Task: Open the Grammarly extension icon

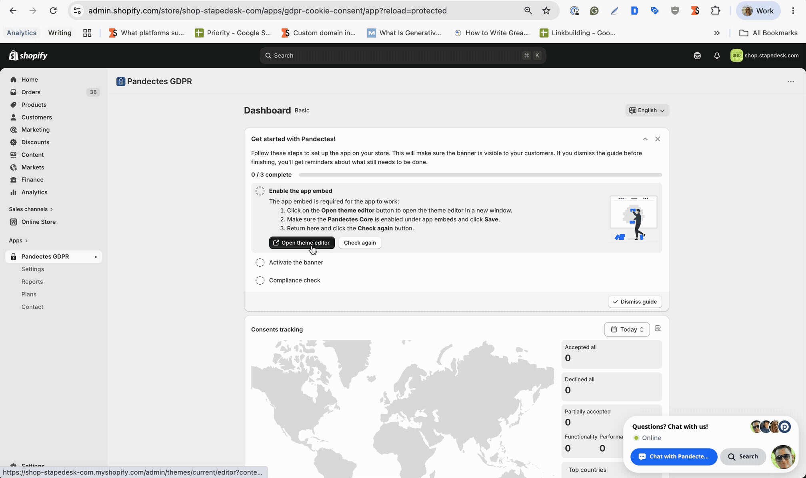Action: click(x=594, y=11)
